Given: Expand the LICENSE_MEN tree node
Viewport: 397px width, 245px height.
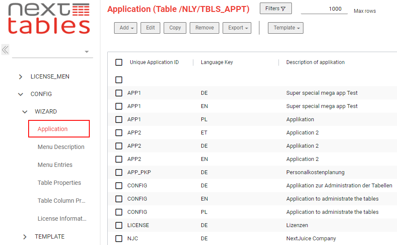Looking at the screenshot, I should tap(21, 76).
